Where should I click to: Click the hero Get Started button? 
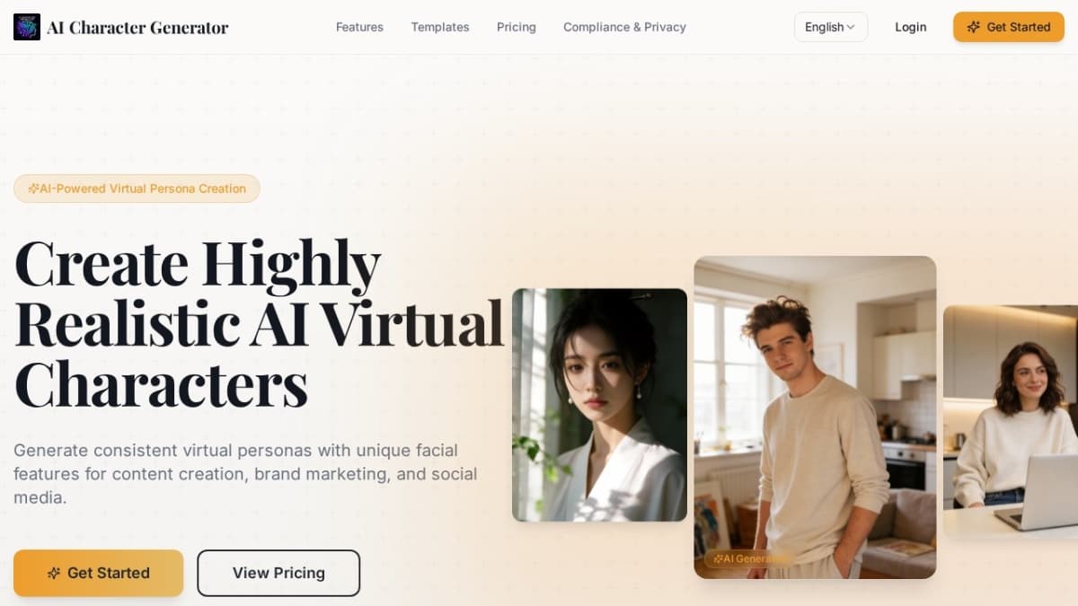[99, 573]
